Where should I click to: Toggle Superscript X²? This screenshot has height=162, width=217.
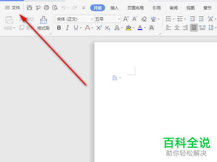pyautogui.click(x=99, y=28)
